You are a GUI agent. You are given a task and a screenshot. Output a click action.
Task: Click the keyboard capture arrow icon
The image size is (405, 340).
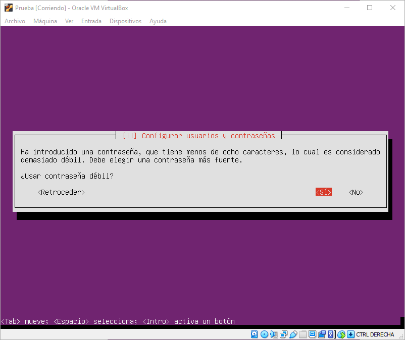[x=350, y=334]
